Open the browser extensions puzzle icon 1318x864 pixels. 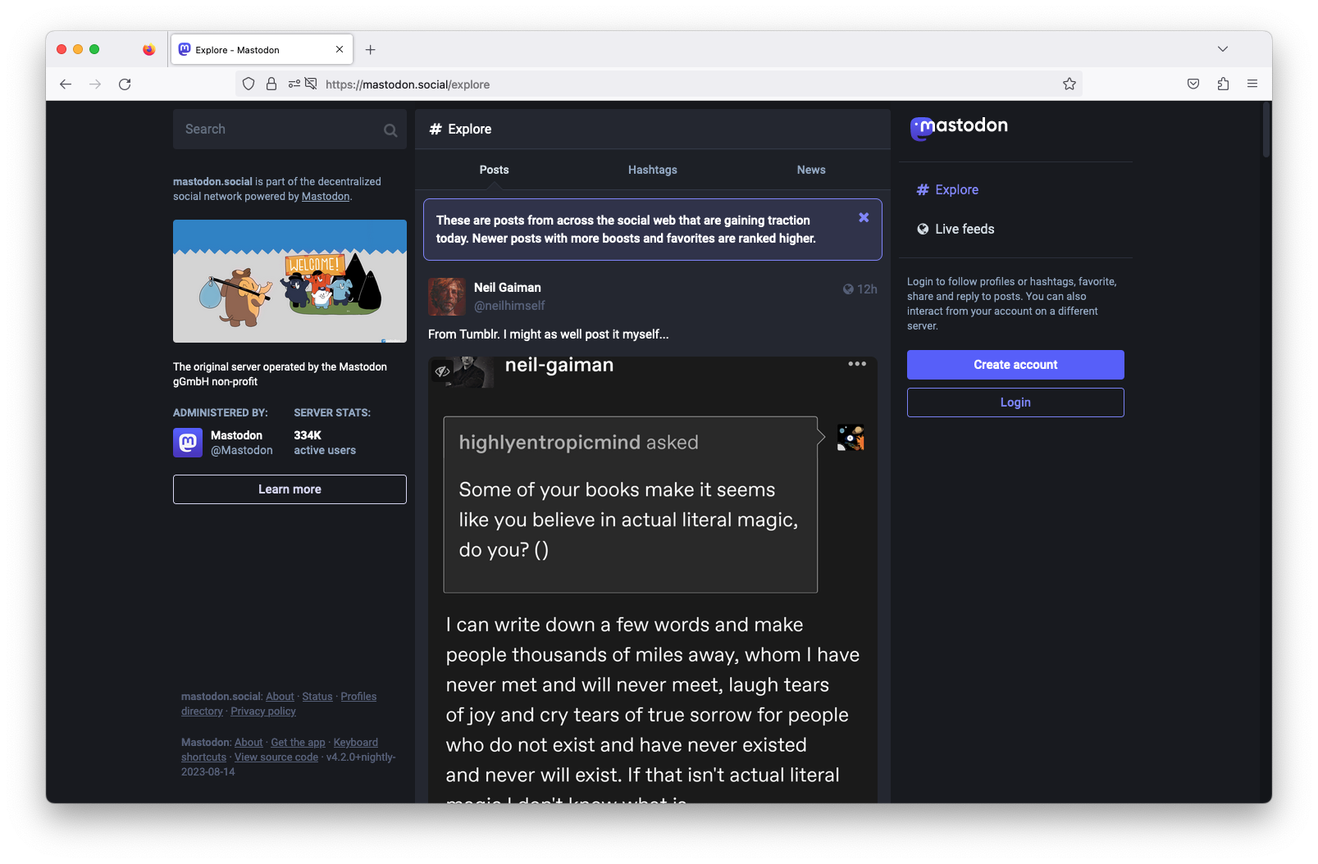click(x=1223, y=84)
